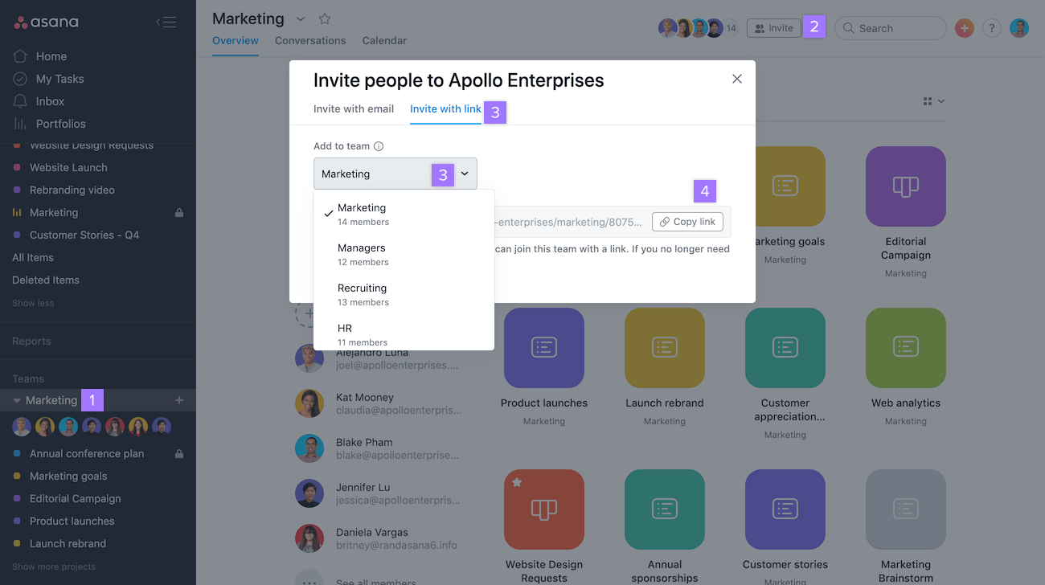The image size is (1045, 585).
Task: Open the help question mark icon
Action: (x=992, y=28)
